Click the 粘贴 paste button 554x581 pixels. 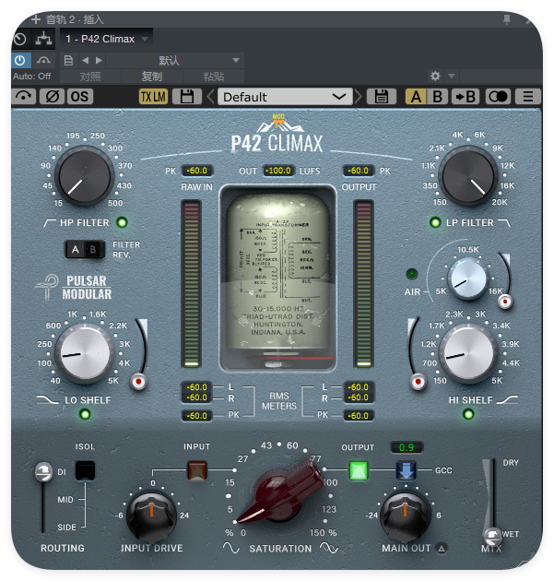[214, 77]
